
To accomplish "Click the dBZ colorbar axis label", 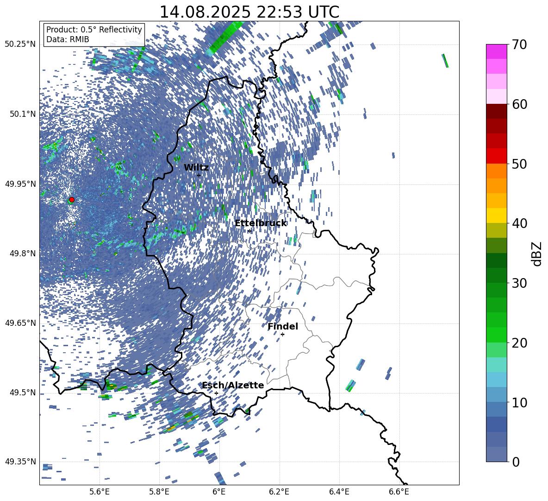I will (x=537, y=254).
